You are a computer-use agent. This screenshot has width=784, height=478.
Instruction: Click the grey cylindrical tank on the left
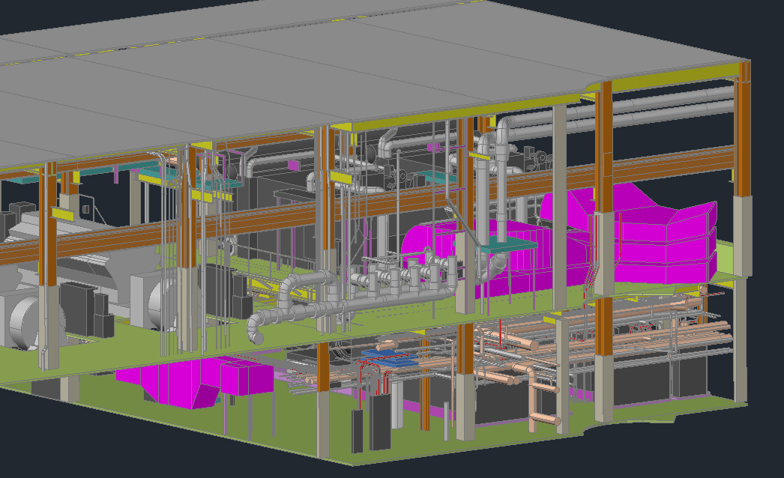click(x=21, y=322)
